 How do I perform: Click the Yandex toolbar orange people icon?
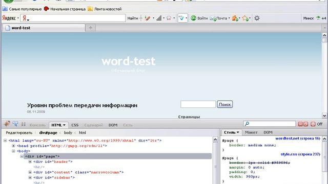[x=235, y=18]
